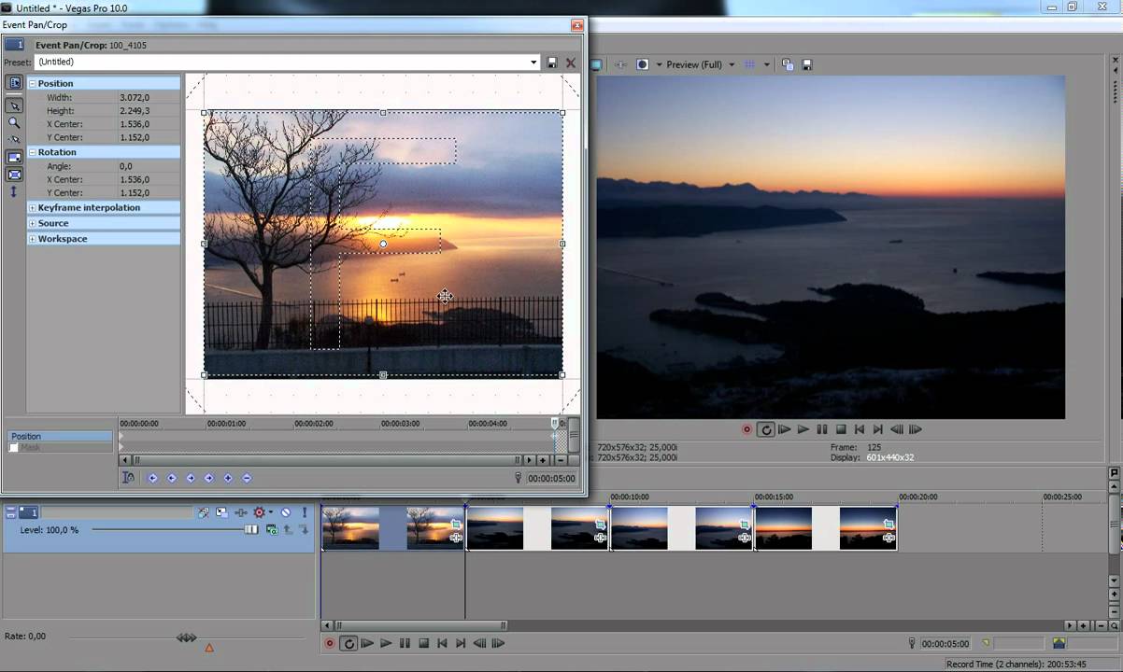Toggle Lock Aspect Ratio button
The image size is (1123, 672).
point(14,158)
